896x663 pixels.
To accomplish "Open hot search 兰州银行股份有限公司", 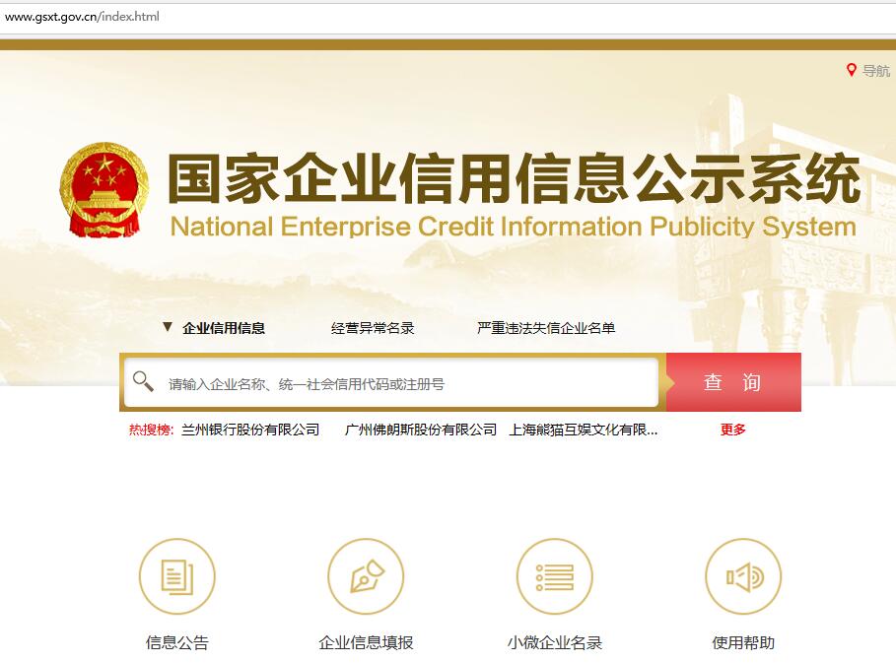I will click(250, 430).
